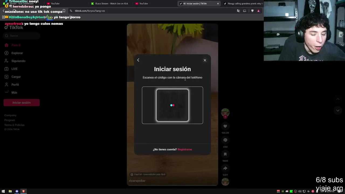Switch to the second YouTube tab
The image size is (345, 194).
point(154,4)
